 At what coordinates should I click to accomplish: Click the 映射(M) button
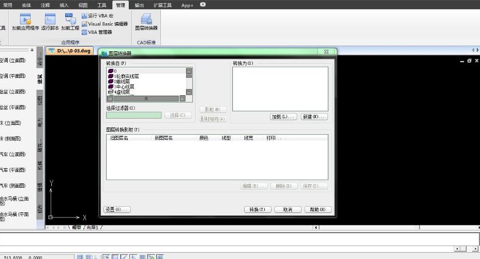[213, 109]
